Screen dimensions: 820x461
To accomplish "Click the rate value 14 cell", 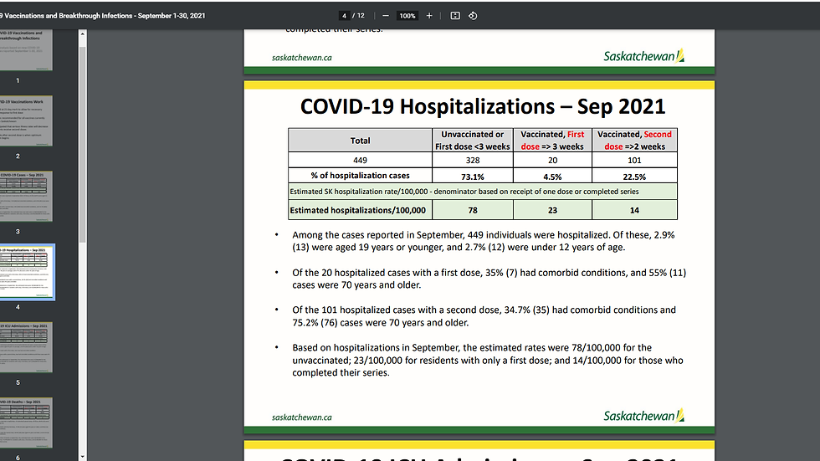I will (634, 210).
